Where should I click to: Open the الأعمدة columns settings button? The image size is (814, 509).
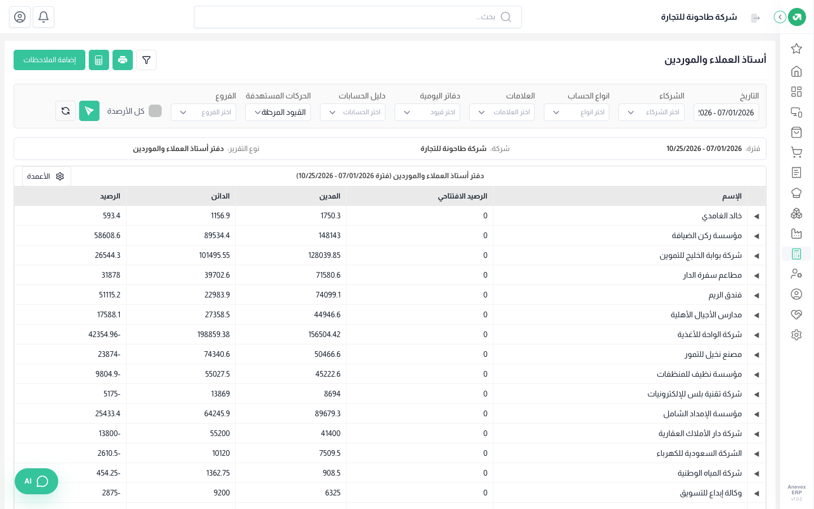(46, 176)
